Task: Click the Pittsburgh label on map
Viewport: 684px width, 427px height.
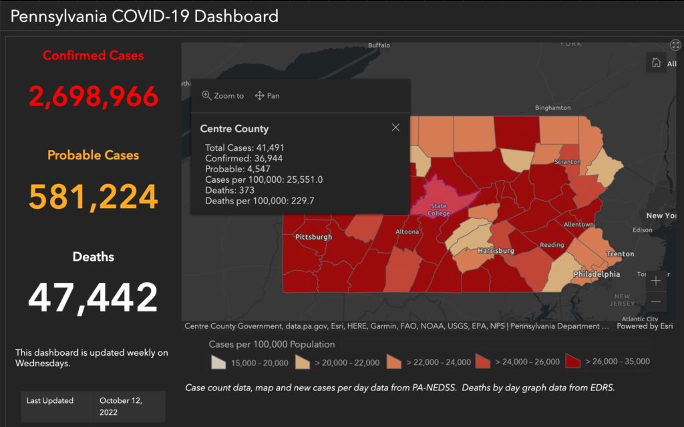Action: [313, 237]
